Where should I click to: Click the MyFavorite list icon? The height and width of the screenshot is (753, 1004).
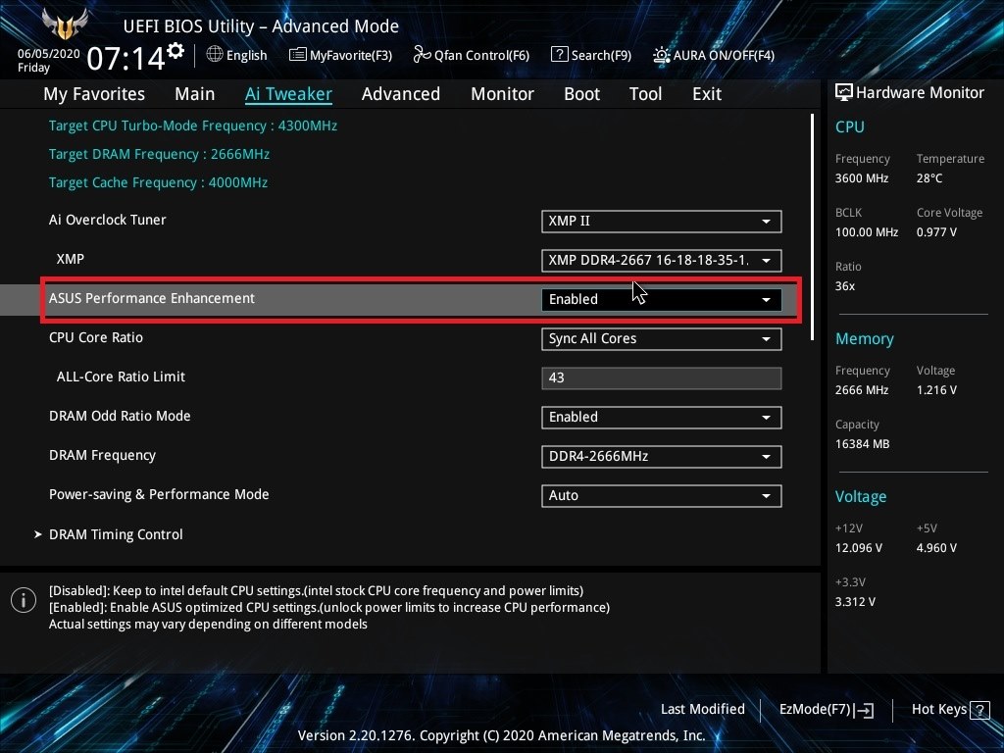(297, 55)
